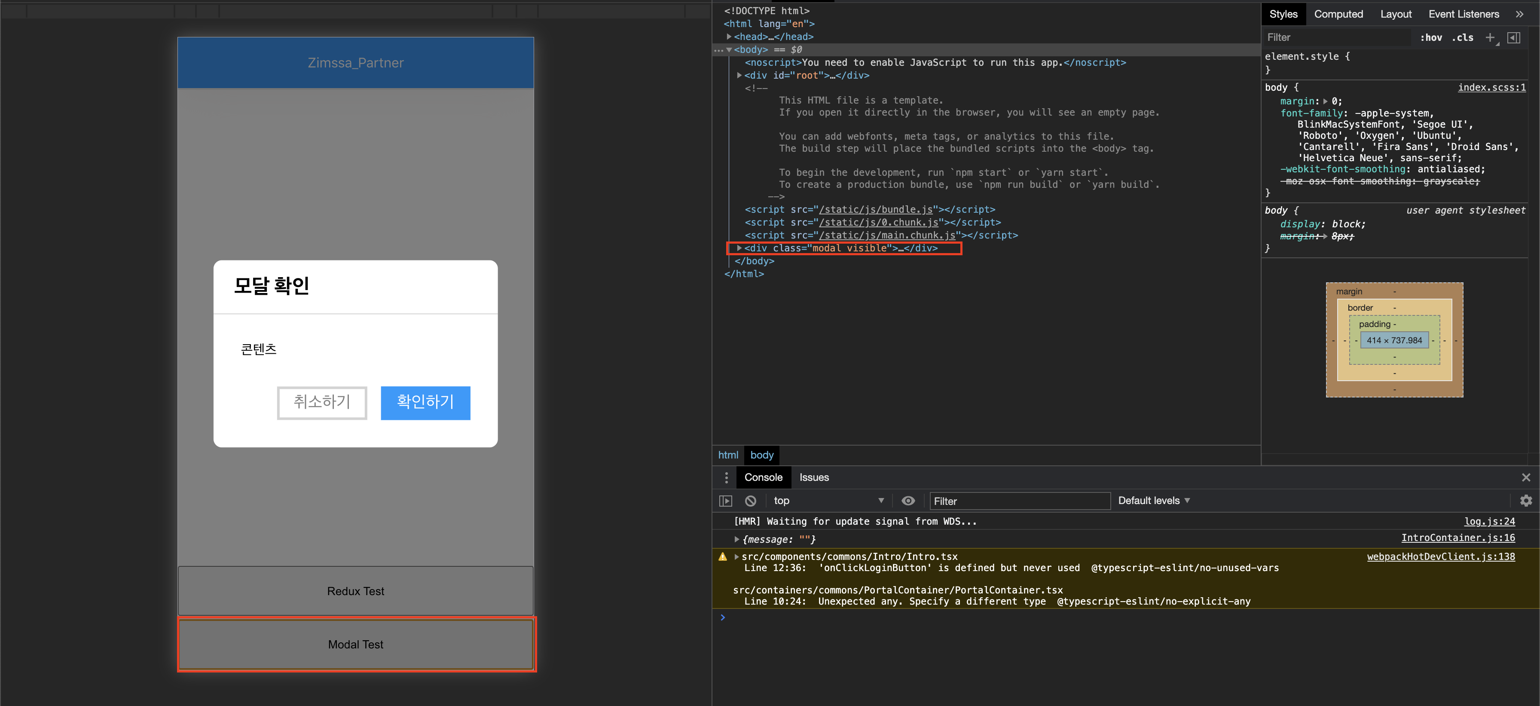This screenshot has height=706, width=1540.
Task: Toggle the console sidebar panel icon
Action: pyautogui.click(x=726, y=501)
